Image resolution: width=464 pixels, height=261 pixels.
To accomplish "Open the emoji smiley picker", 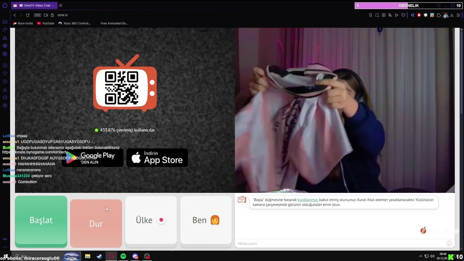I will point(449,243).
